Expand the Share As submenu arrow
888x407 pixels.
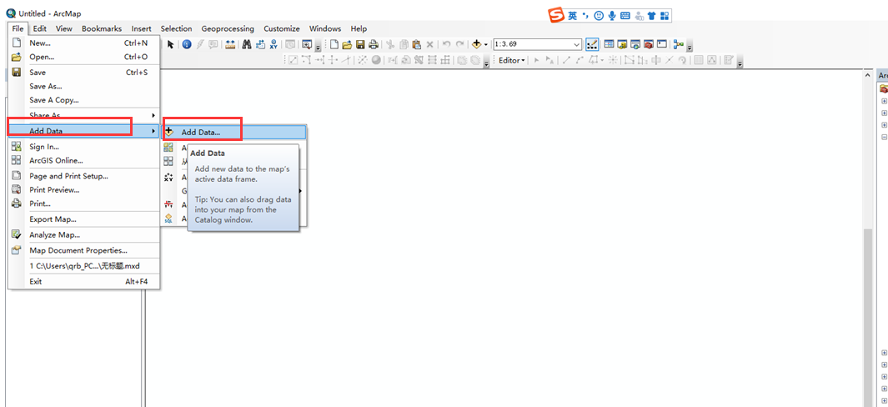point(153,116)
